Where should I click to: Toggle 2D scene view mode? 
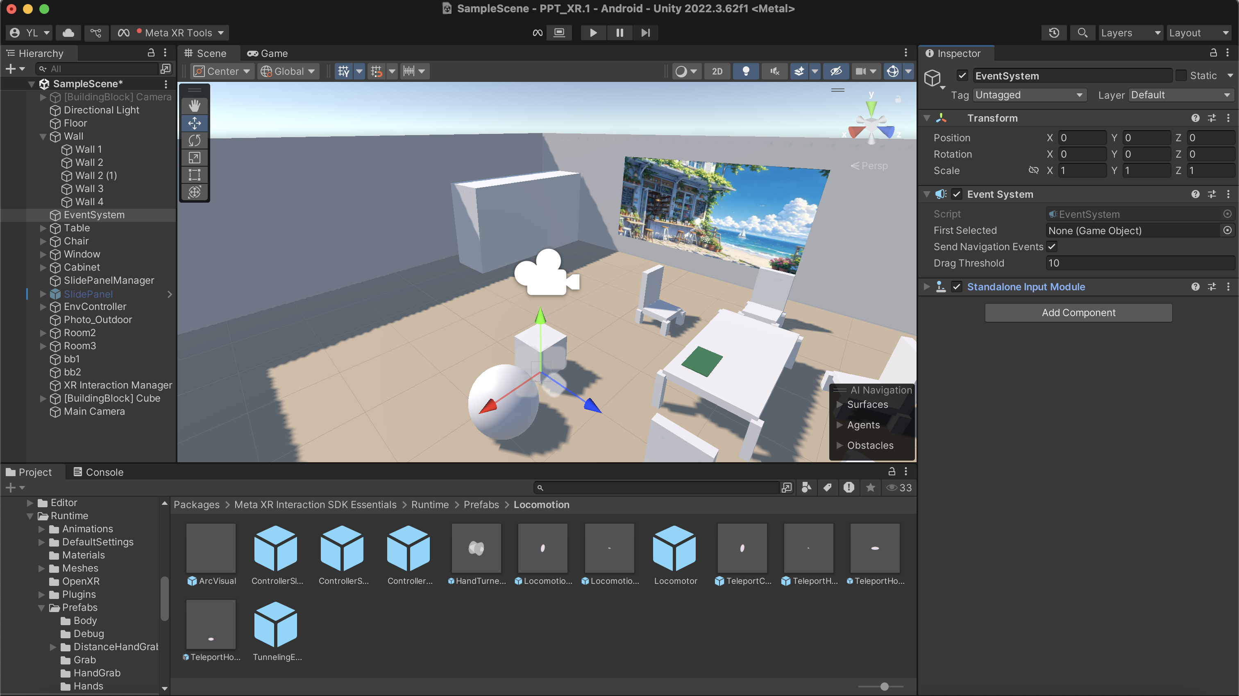717,71
